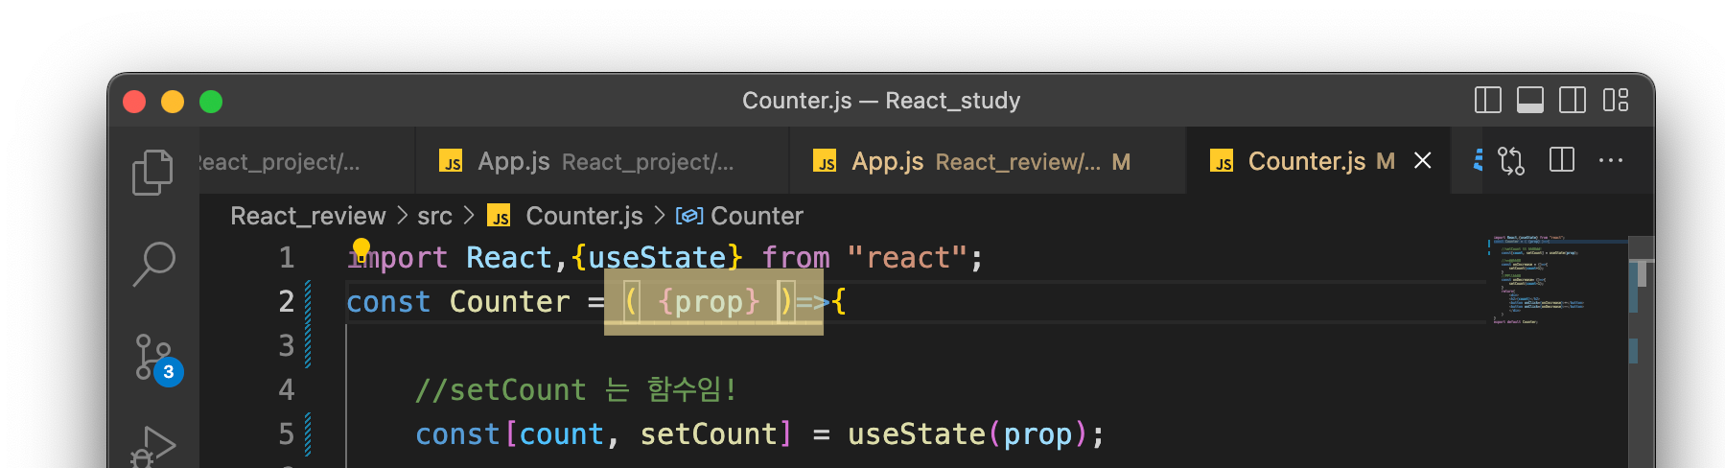Click line number 2 in the gutter
Viewport: 1725px width, 468px height.
[287, 302]
